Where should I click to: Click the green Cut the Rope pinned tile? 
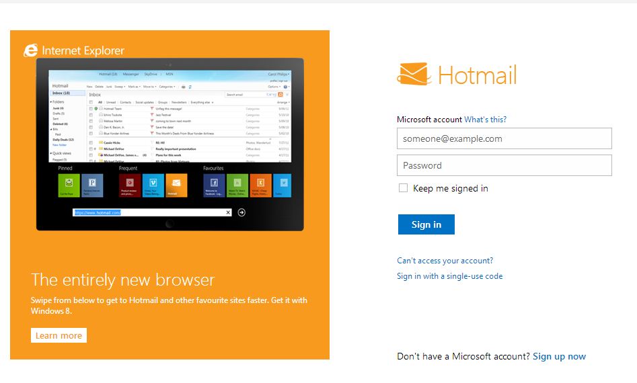coord(69,185)
